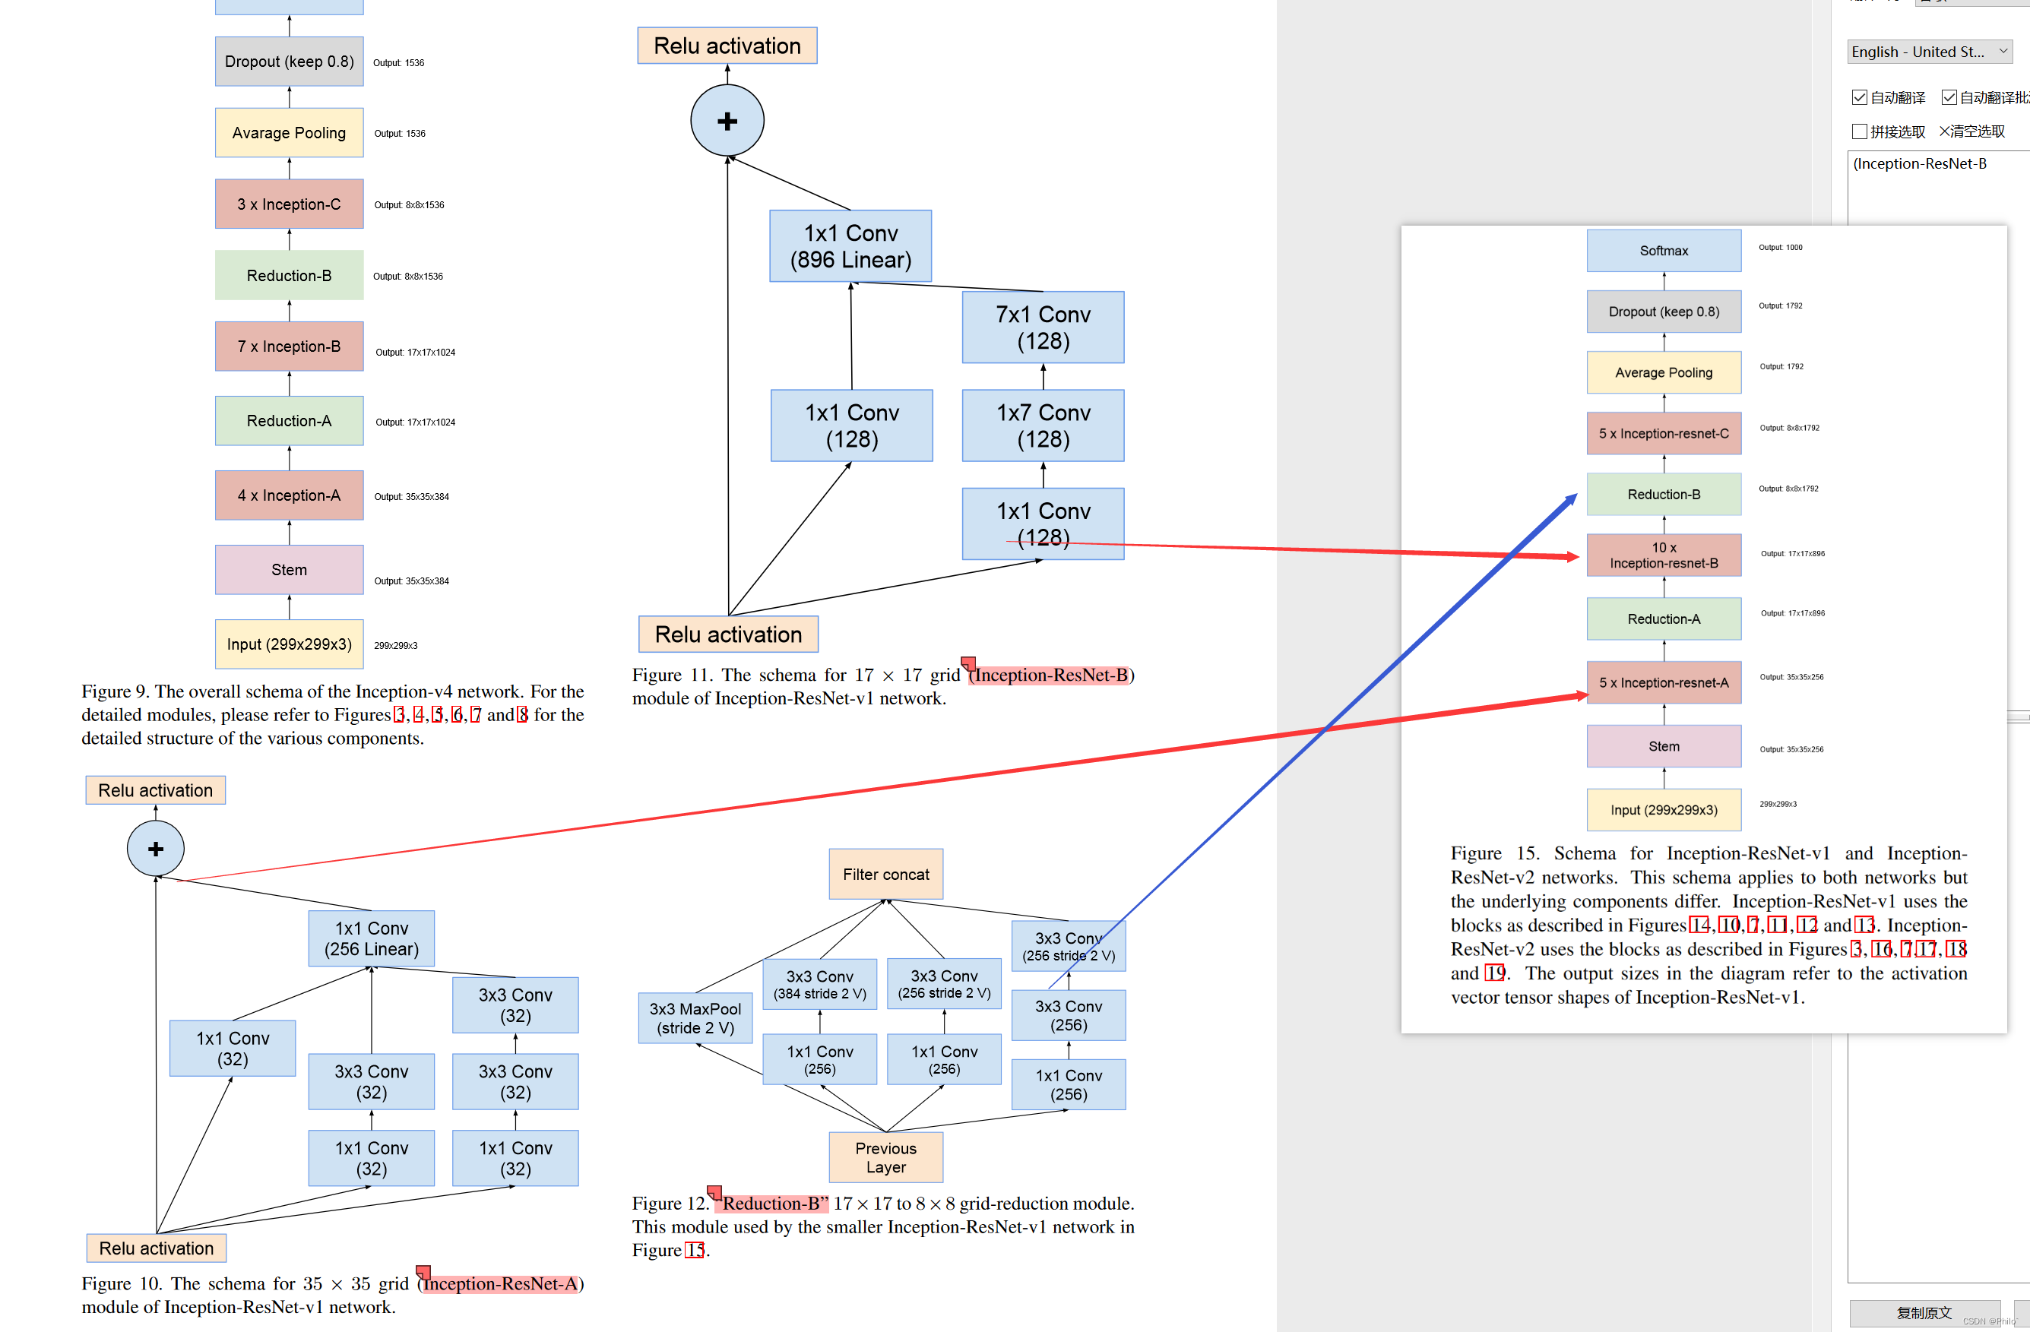The height and width of the screenshot is (1332, 2030).
Task: Click the Softmax block in Figure 15 diagram
Action: pyautogui.click(x=1663, y=250)
